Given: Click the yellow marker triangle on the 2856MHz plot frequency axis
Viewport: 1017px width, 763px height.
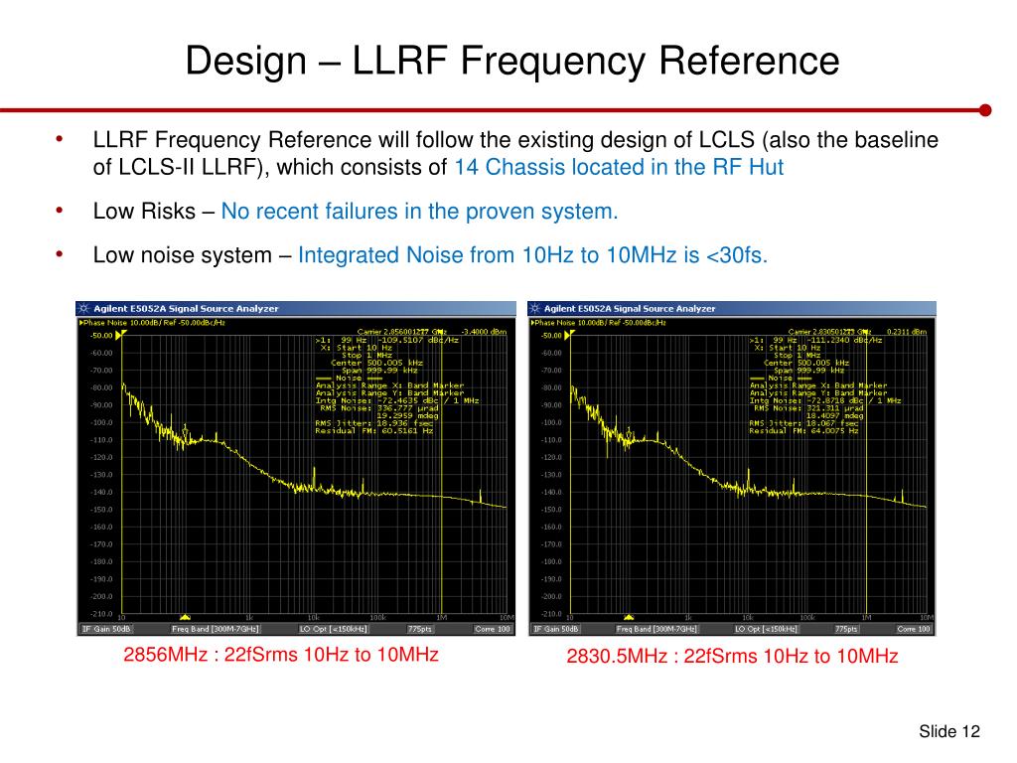Looking at the screenshot, I should pyautogui.click(x=185, y=617).
